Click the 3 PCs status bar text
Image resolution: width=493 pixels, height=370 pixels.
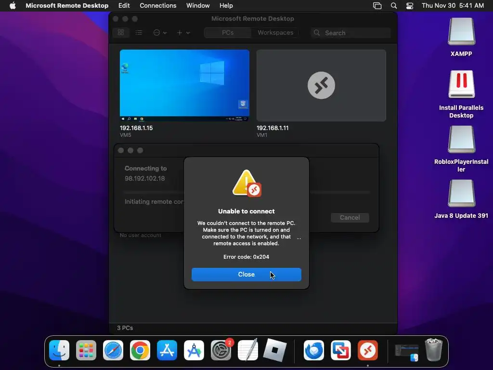pos(125,328)
